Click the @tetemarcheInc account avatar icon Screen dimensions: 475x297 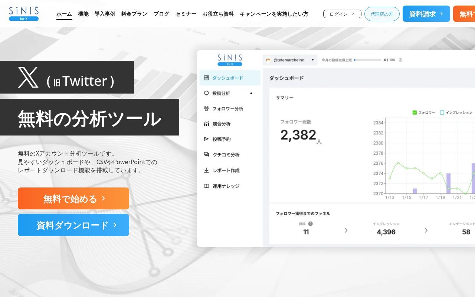[268, 60]
